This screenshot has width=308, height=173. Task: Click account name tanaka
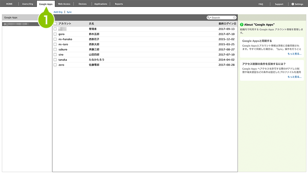(63, 60)
